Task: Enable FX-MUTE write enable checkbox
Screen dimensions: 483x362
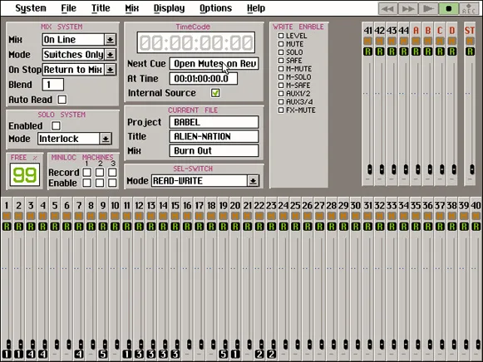Action: [281, 110]
